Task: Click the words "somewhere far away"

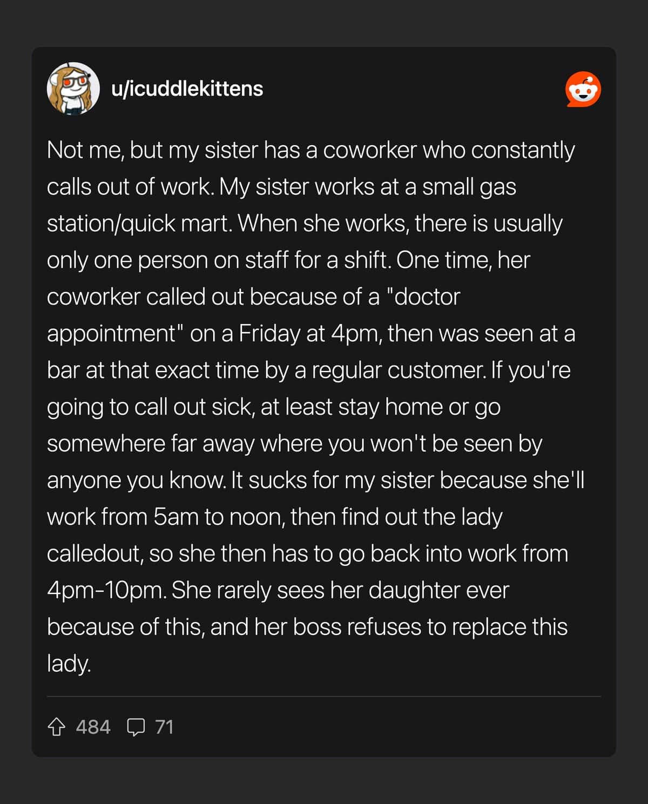Action: [151, 444]
